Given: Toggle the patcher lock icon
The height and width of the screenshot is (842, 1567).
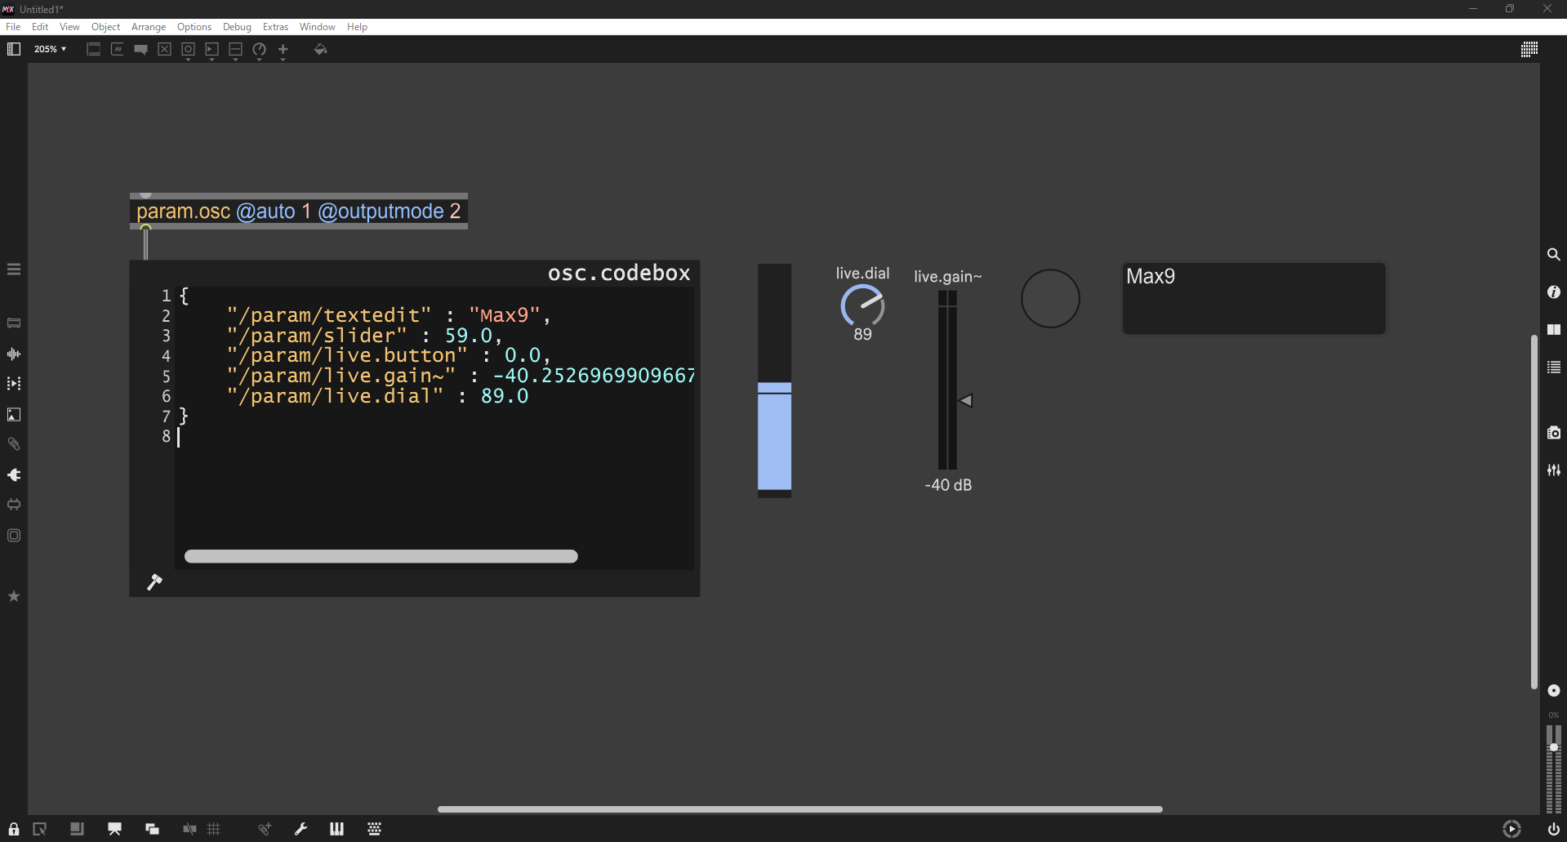Looking at the screenshot, I should coord(14,829).
